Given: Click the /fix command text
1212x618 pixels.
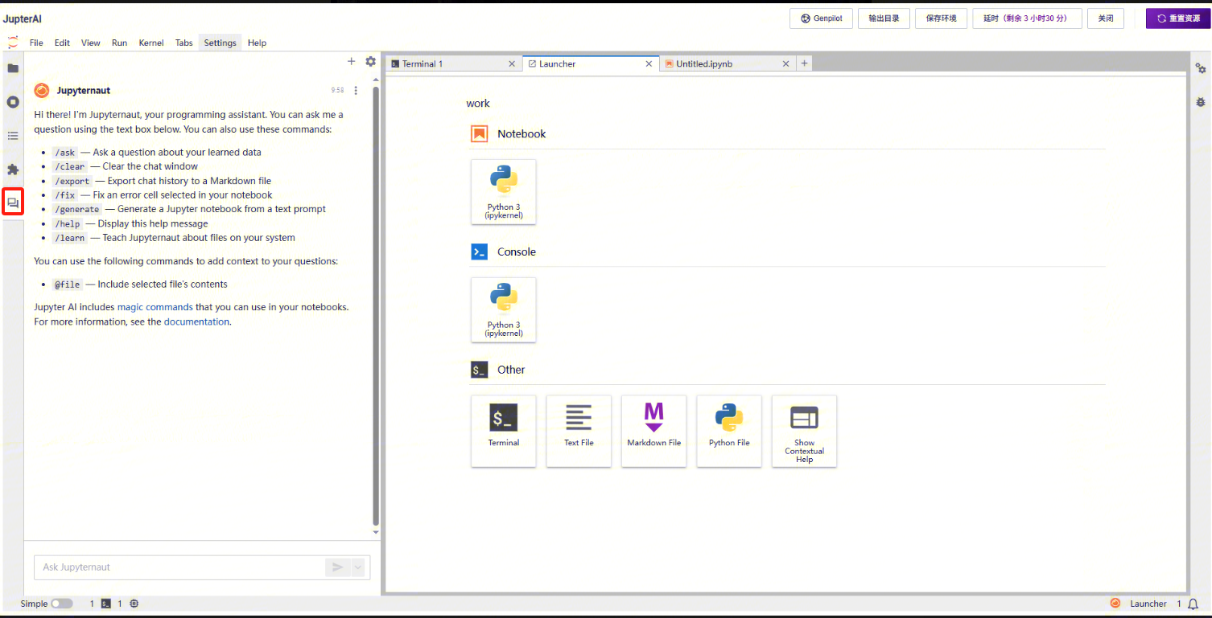Looking at the screenshot, I should (x=65, y=195).
